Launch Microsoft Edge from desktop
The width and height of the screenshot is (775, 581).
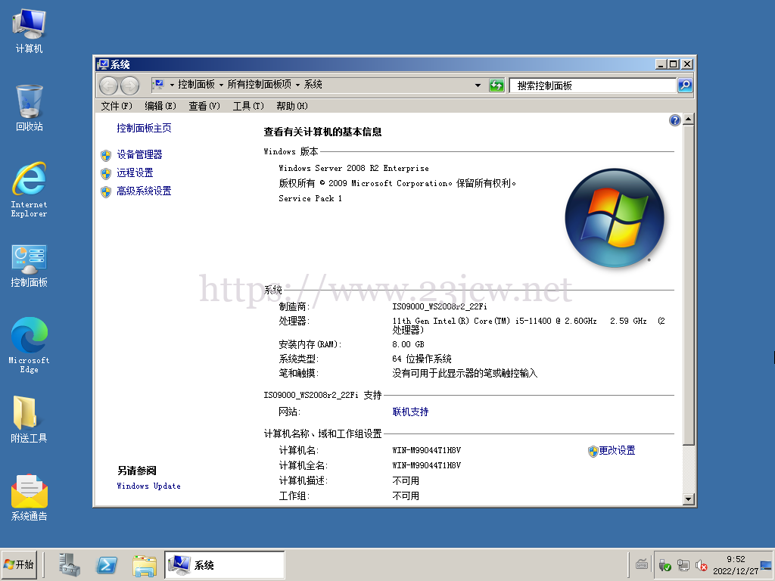30,345
